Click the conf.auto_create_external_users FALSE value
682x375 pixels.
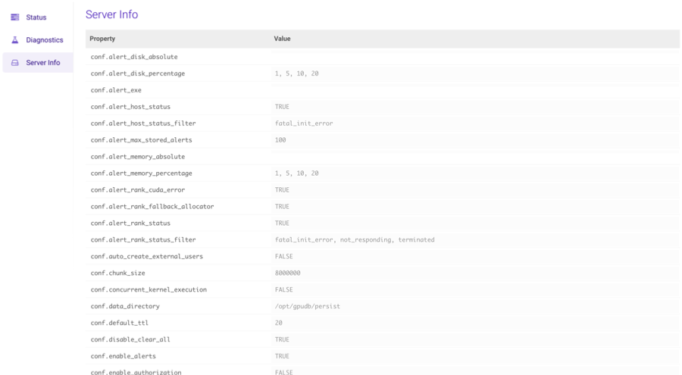283,257
